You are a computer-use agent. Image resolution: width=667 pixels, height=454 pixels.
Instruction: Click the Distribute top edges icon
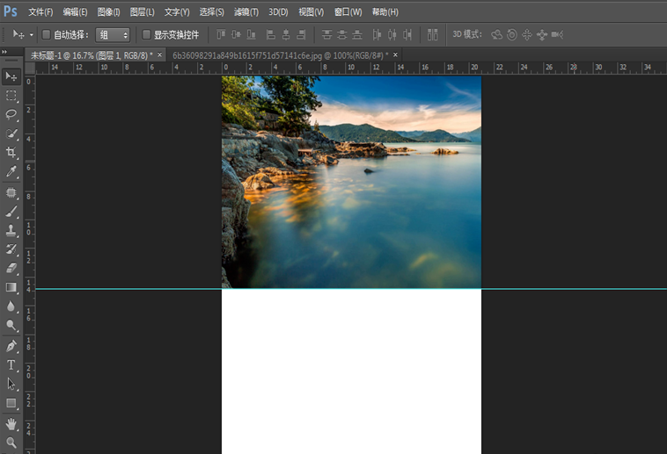[326, 34]
